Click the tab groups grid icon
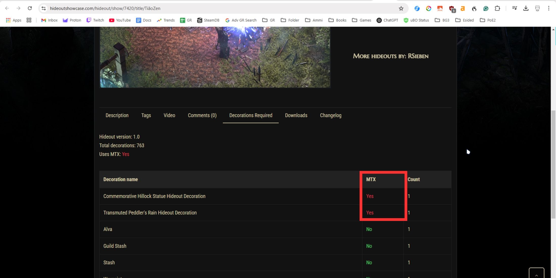Viewport: 556px width, 278px height. click(x=29, y=20)
